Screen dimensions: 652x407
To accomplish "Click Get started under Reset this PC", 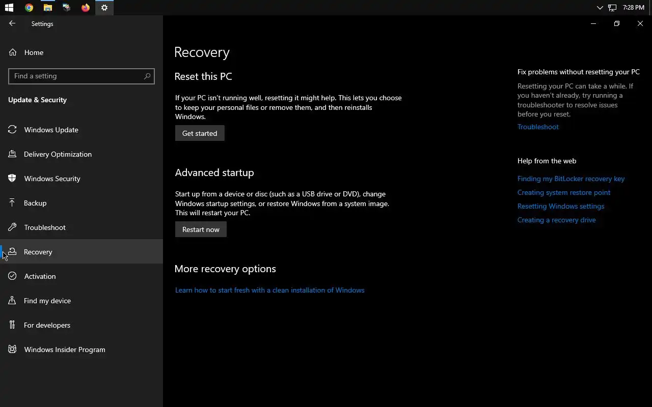I will [200, 133].
